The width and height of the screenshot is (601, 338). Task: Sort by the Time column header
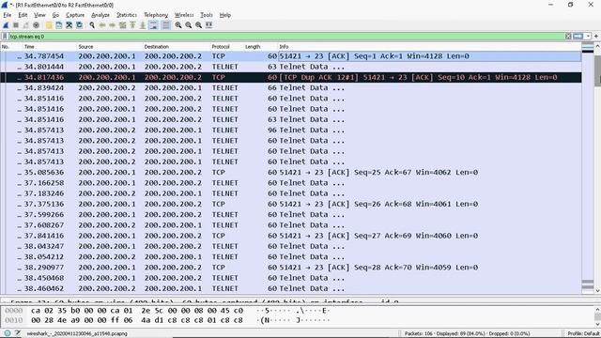click(50, 47)
